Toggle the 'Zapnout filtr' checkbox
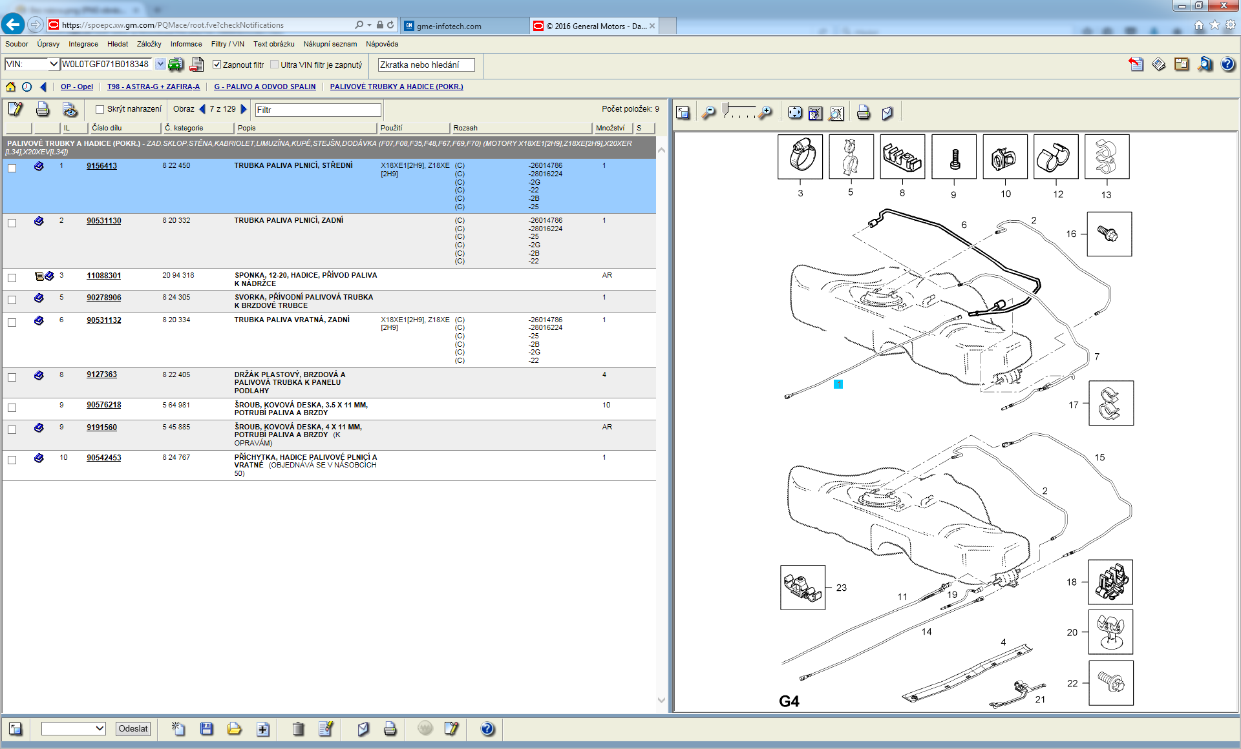Screen dimensions: 1241x749 point(217,65)
